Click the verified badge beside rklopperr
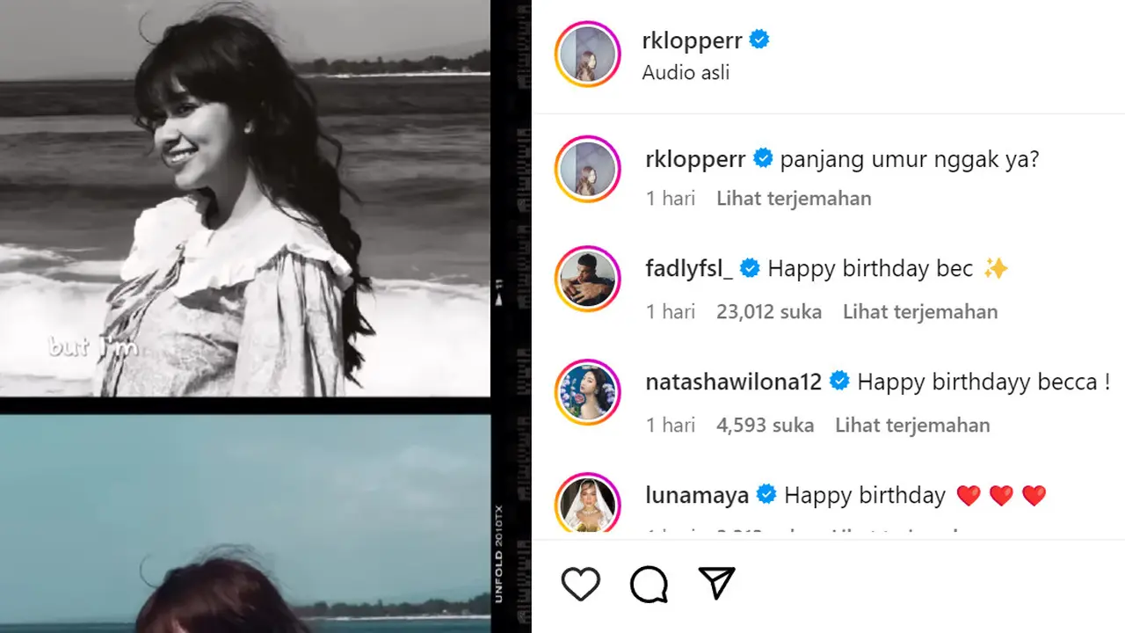This screenshot has width=1125, height=633. [758, 39]
